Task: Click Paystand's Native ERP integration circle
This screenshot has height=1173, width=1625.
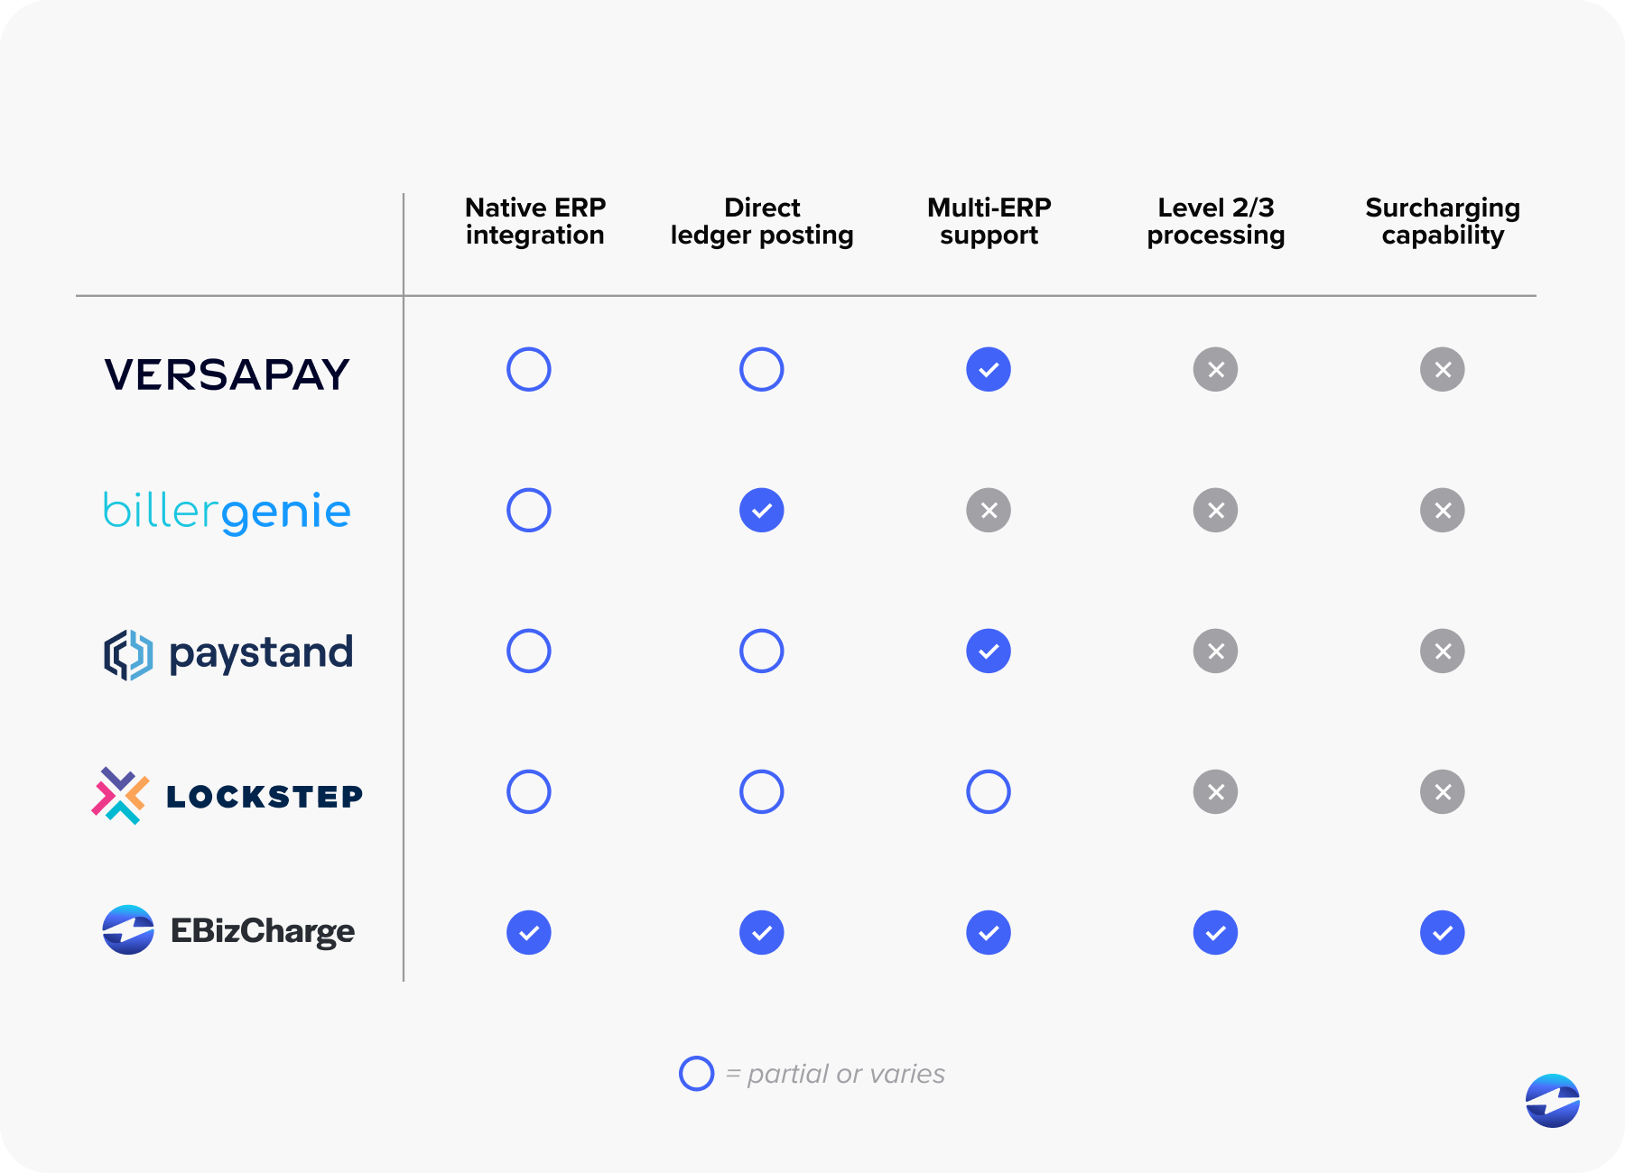Action: click(x=529, y=651)
